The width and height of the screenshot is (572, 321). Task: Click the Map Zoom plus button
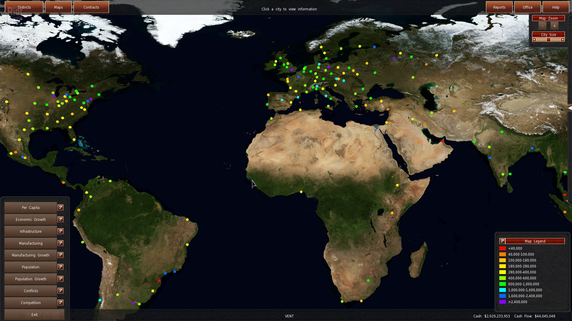[554, 26]
